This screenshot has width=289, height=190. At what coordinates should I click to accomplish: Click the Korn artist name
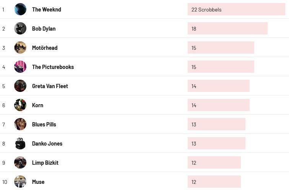coord(37,105)
